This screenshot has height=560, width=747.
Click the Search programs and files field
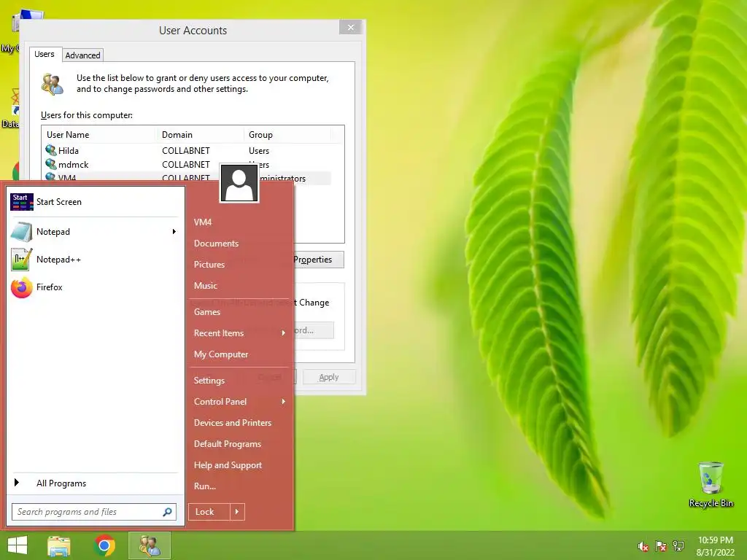(94, 512)
